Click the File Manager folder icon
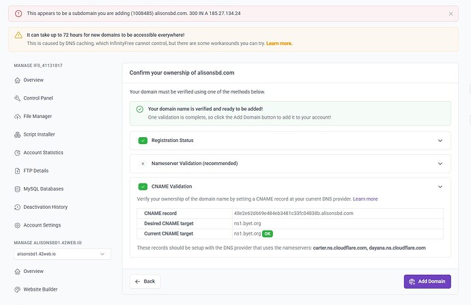The height and width of the screenshot is (305, 471). point(17,116)
